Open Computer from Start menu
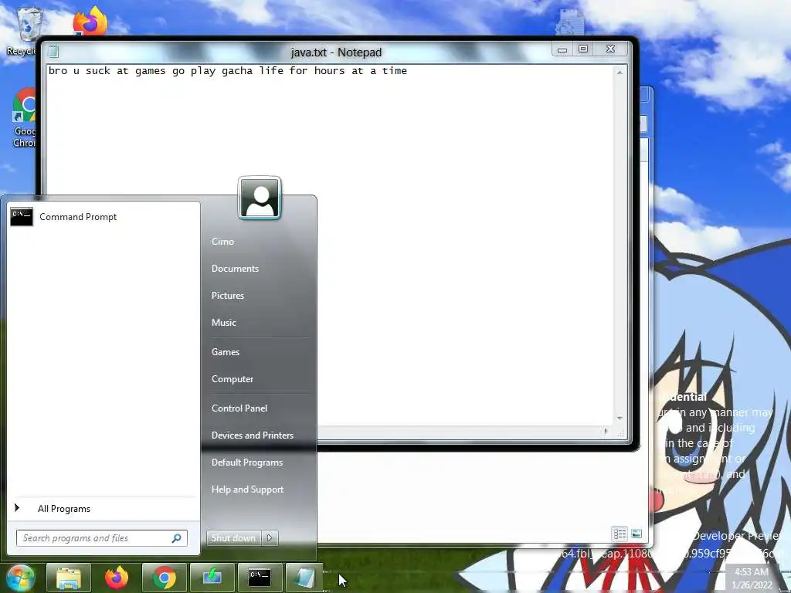Image resolution: width=791 pixels, height=593 pixels. (x=232, y=379)
